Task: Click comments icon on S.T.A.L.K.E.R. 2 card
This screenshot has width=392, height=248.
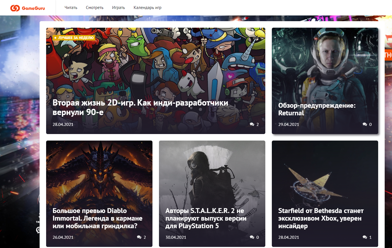Action: point(252,237)
